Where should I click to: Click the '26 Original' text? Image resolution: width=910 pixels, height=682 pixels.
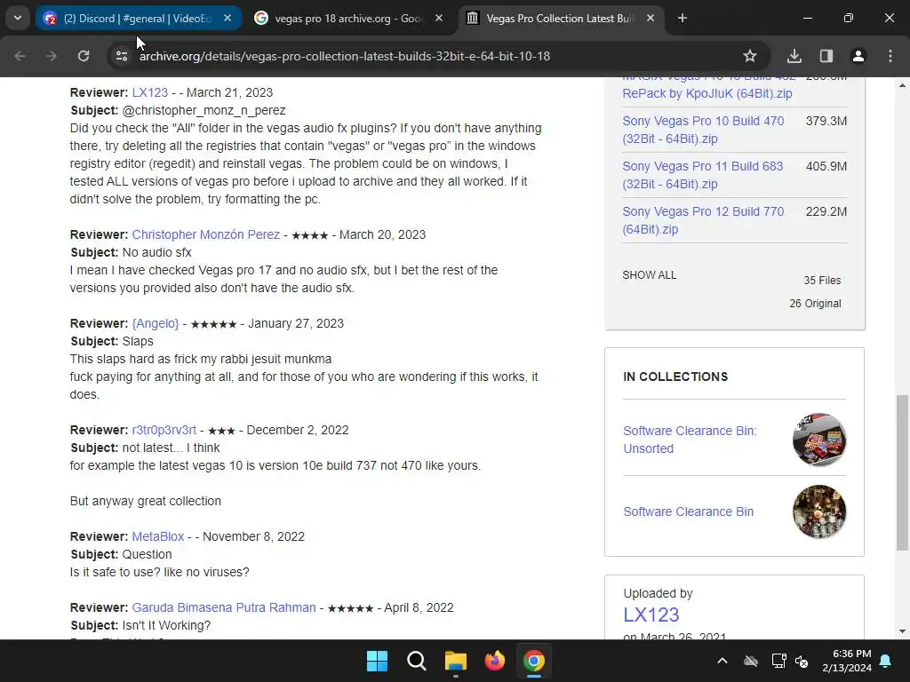(815, 304)
